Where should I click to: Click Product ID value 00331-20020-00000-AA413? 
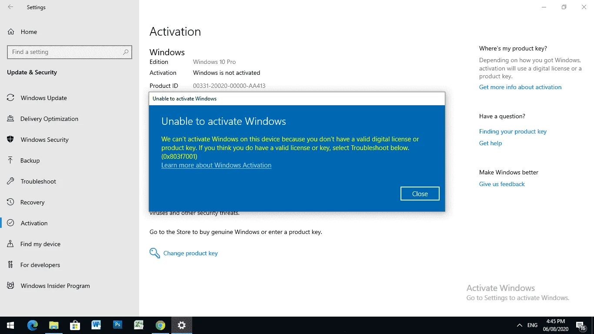[x=229, y=86]
